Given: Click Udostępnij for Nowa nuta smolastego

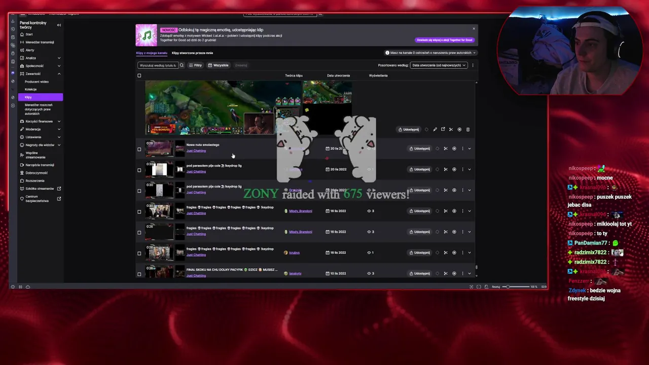Looking at the screenshot, I should pyautogui.click(x=420, y=149).
